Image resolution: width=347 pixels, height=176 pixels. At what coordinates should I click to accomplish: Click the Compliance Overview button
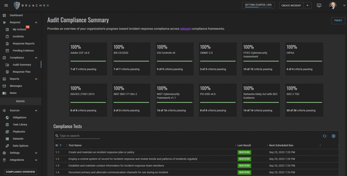point(20,172)
